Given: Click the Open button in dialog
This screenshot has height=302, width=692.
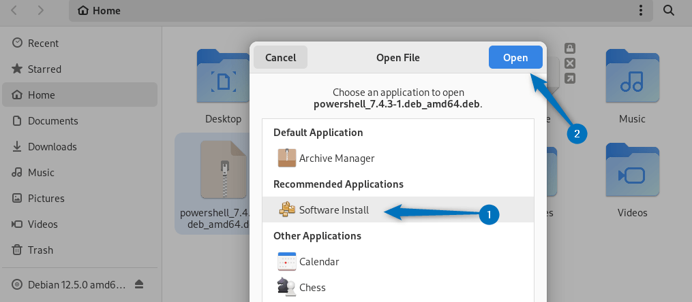Looking at the screenshot, I should [515, 58].
